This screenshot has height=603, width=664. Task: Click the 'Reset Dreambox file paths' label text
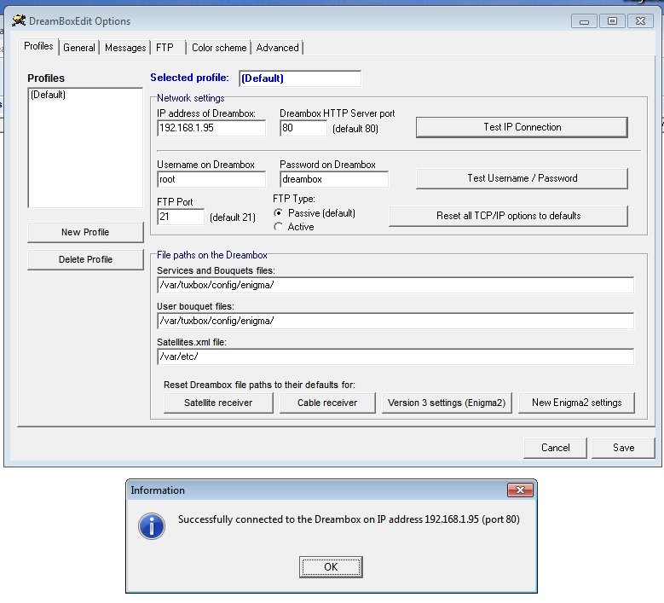[x=259, y=385]
